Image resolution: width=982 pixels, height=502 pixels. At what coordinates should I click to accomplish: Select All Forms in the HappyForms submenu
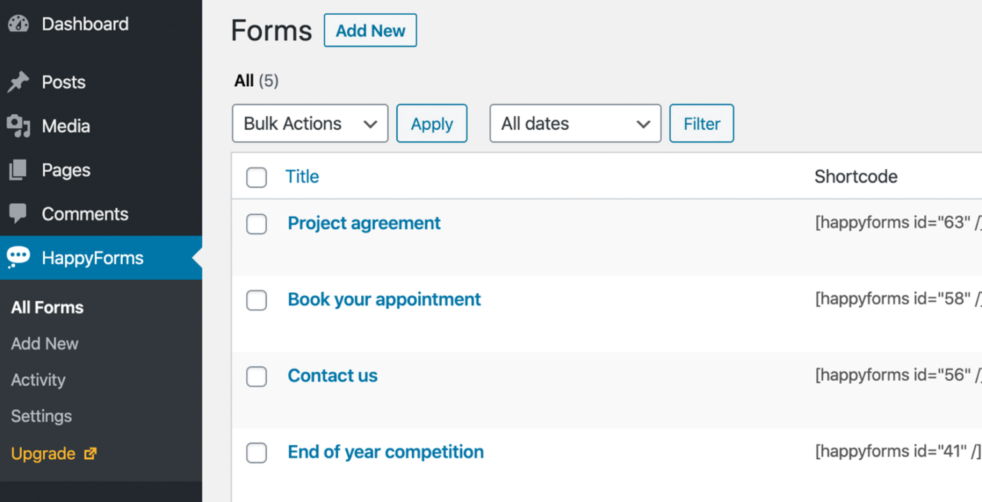tap(47, 307)
